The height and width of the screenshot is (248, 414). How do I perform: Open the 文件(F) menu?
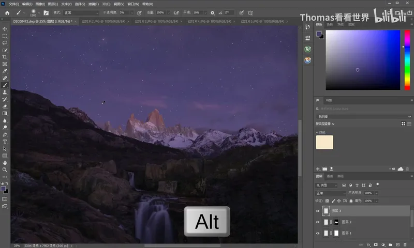pos(14,4)
